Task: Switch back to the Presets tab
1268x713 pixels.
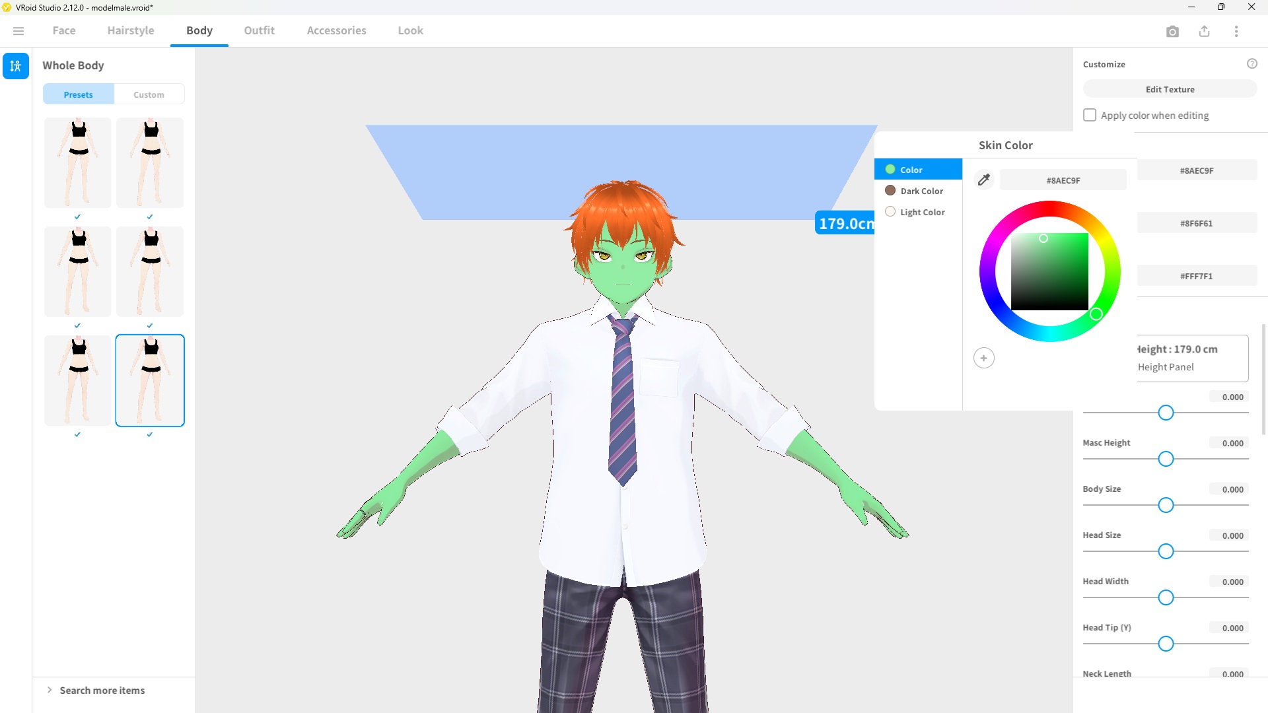Action: [x=78, y=94]
